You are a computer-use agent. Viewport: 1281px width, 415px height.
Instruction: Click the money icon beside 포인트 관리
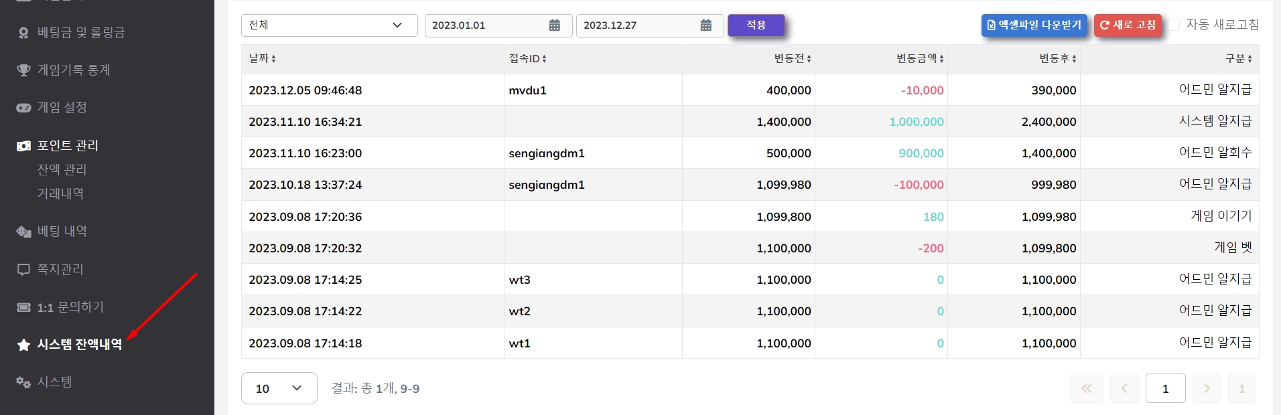tap(23, 146)
